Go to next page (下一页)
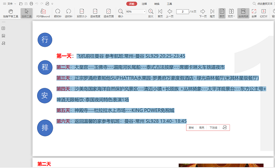This screenshot has width=275, height=168. click(203, 13)
